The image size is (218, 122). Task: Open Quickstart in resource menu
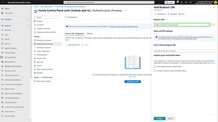(40, 25)
